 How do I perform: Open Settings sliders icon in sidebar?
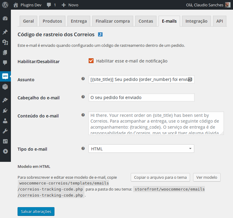click(5, 141)
